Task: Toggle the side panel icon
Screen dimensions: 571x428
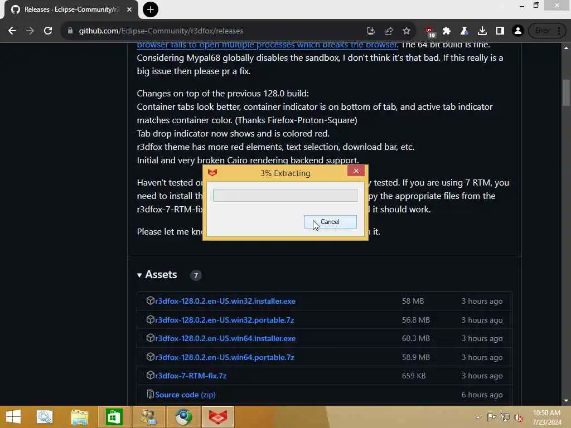Action: [500, 31]
